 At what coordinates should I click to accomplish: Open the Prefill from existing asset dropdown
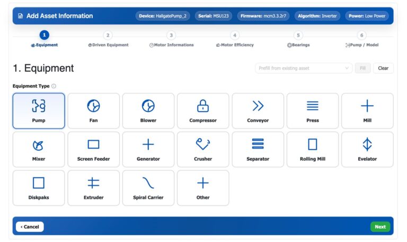coord(304,68)
